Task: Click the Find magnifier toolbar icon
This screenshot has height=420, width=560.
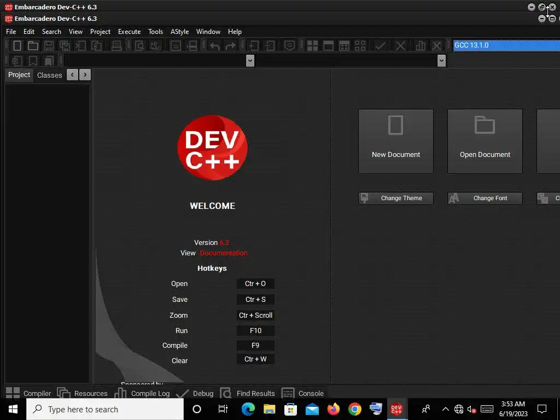Action: (x=139, y=46)
